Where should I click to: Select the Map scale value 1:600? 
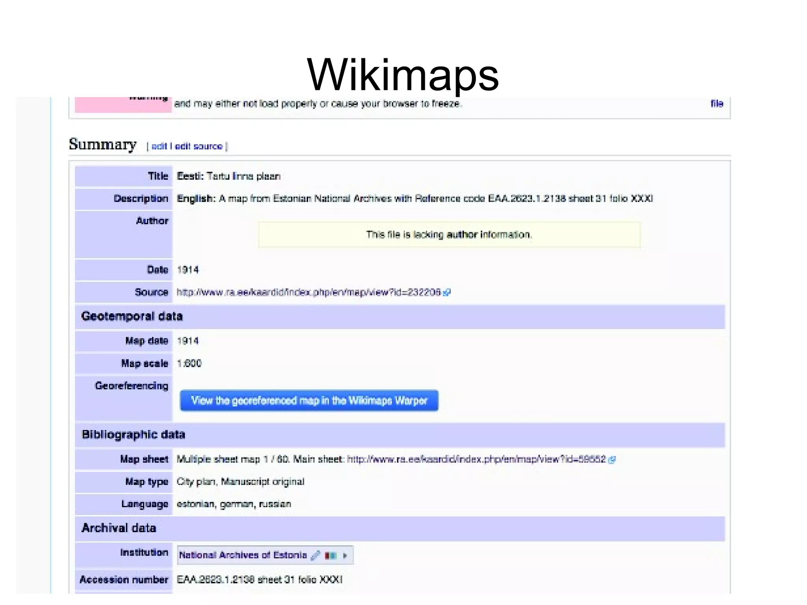point(189,363)
